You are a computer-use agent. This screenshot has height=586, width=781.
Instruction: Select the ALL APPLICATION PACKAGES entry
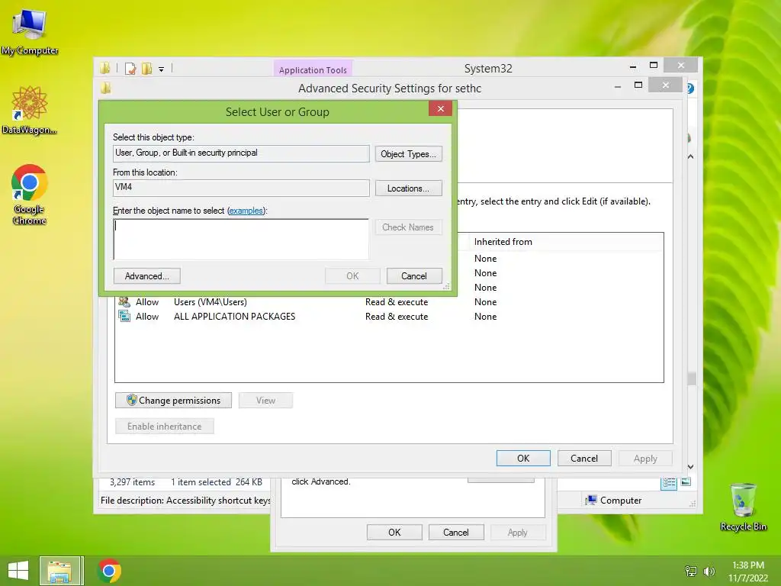click(x=390, y=317)
